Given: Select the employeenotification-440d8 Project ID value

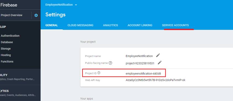Looking at the screenshot, I should [x=143, y=73].
